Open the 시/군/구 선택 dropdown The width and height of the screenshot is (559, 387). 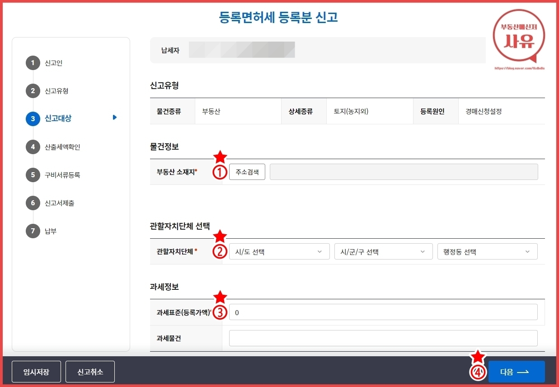pos(383,251)
